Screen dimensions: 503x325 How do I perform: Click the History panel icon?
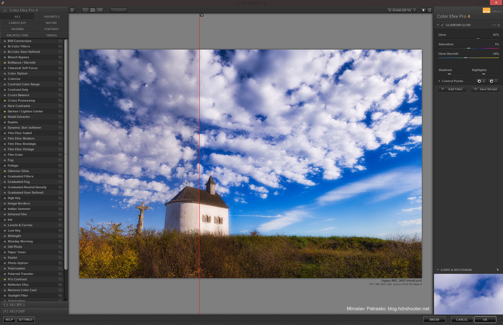[x=5, y=311]
